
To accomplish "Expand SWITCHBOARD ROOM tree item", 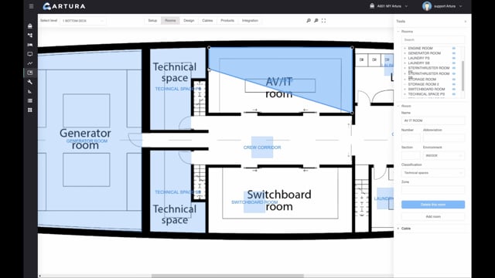I will [x=405, y=90].
